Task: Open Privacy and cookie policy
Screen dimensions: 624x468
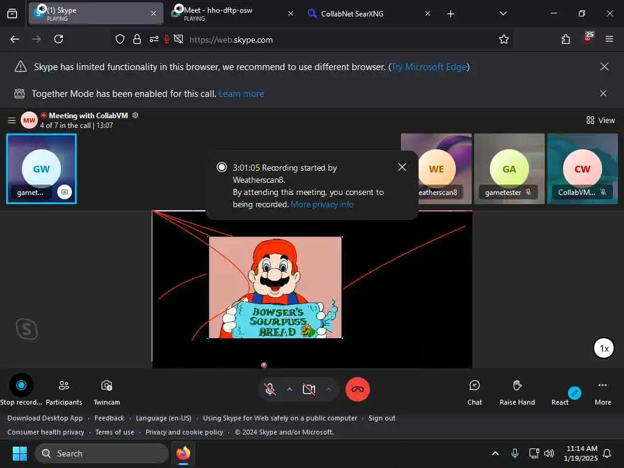Action: [184, 432]
